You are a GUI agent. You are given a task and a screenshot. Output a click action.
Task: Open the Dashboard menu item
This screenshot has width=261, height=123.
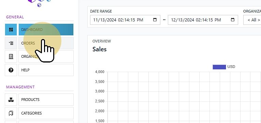click(46, 30)
